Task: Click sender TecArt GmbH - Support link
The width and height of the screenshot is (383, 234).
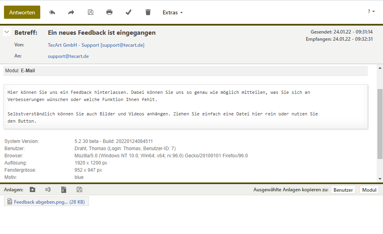Action: 96,45
